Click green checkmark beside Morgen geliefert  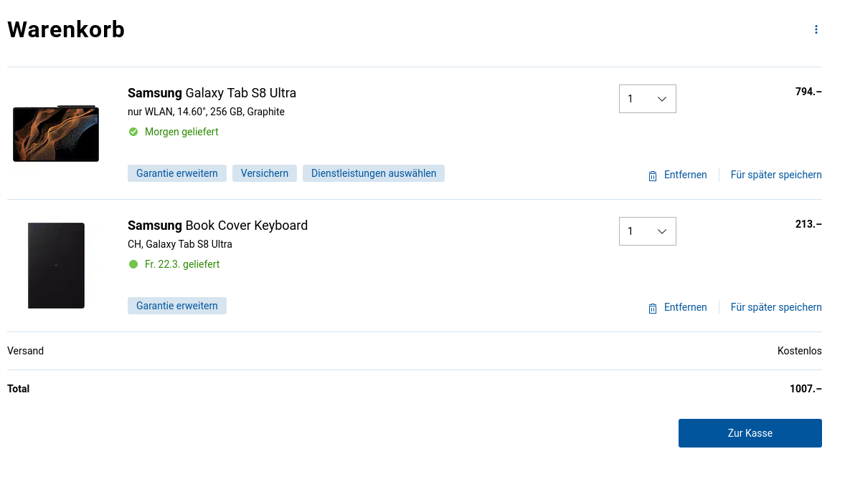pyautogui.click(x=133, y=132)
